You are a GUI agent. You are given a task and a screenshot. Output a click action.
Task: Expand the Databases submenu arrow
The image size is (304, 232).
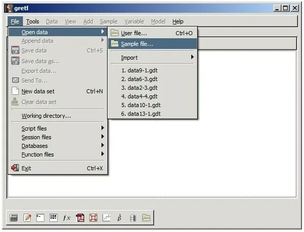click(x=103, y=145)
